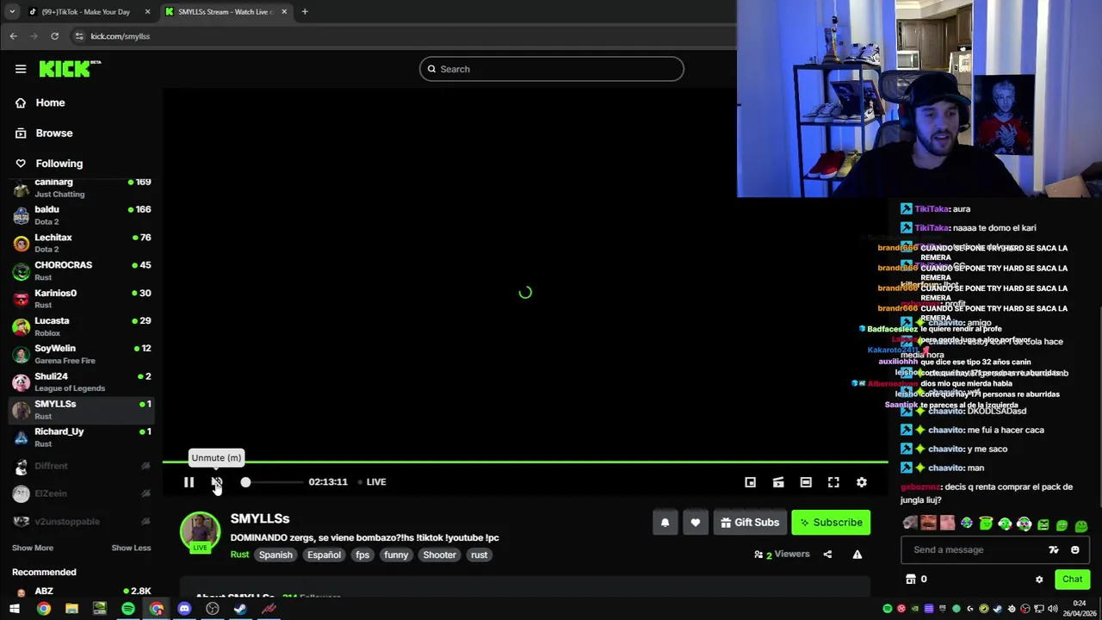The width and height of the screenshot is (1102, 620).
Task: Share the stream via share icon
Action: click(827, 555)
